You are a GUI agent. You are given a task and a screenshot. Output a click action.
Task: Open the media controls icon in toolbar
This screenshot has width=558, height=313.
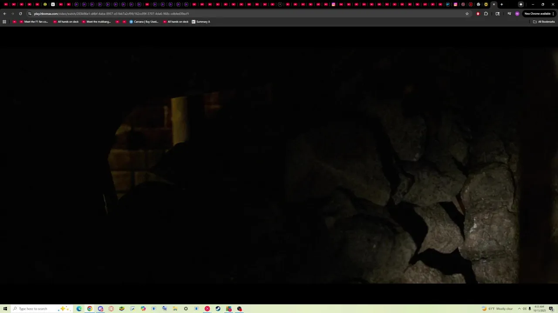[x=509, y=13]
